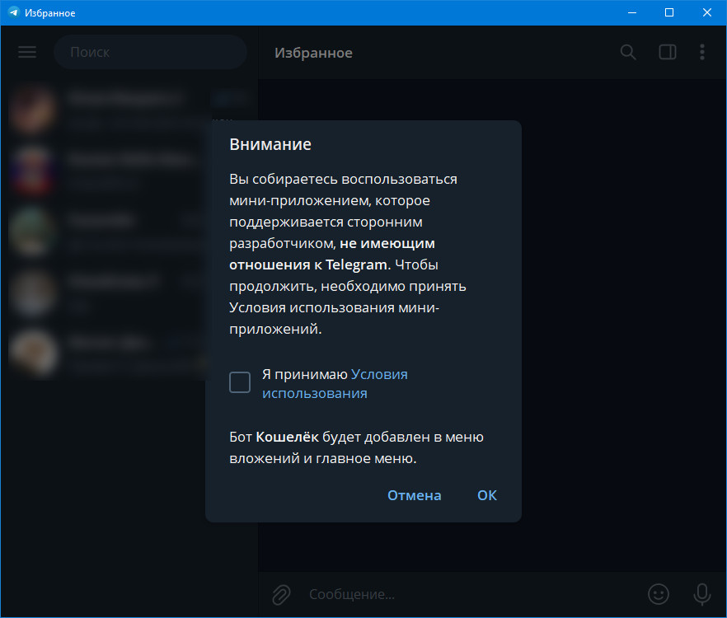The width and height of the screenshot is (727, 618).
Task: Click the Telegram logo in the title bar
Action: [13, 12]
